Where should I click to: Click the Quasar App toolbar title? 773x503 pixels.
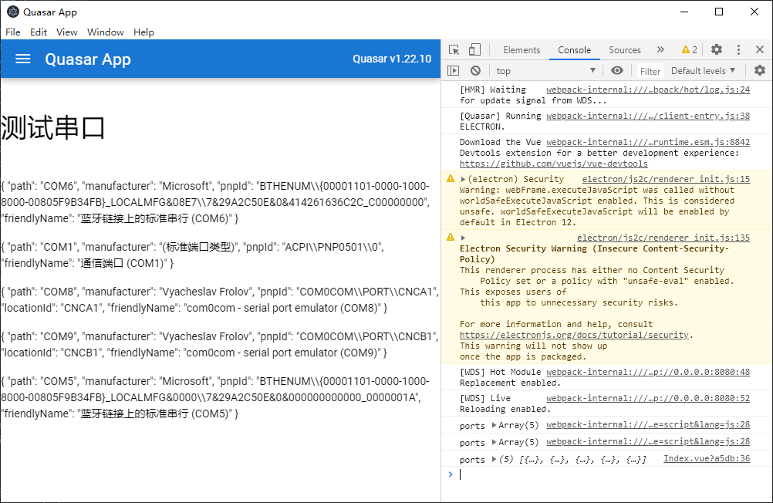click(88, 59)
